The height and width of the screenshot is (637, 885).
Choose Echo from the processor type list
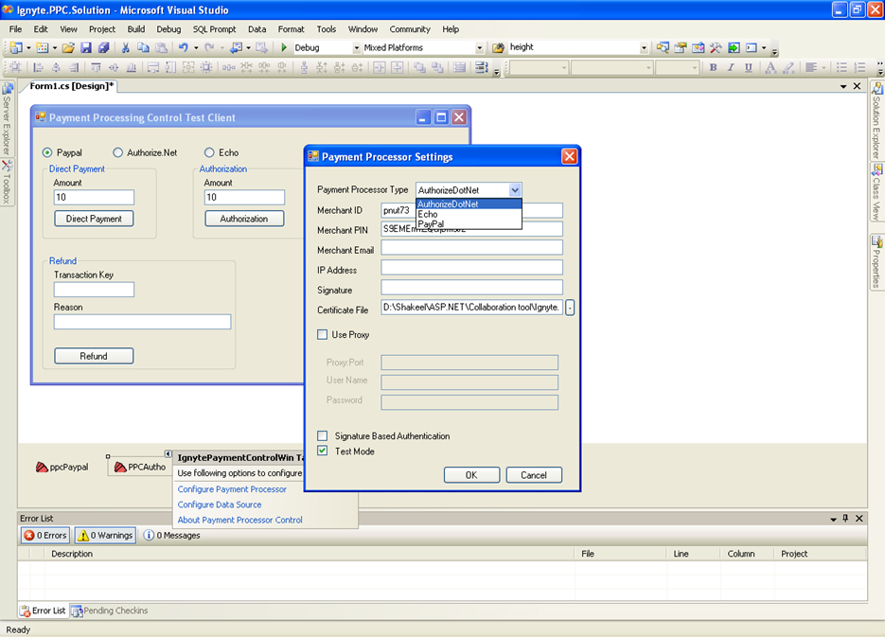coord(469,215)
